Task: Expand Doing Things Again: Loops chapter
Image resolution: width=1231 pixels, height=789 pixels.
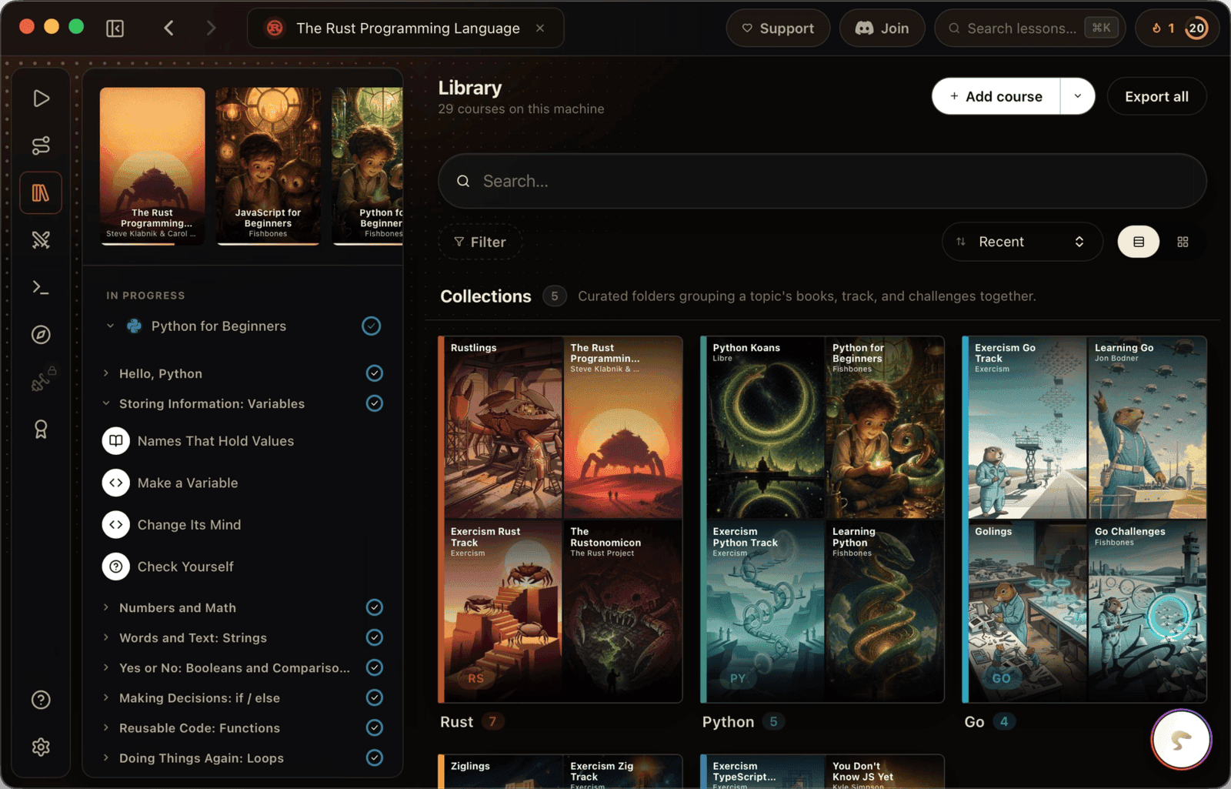Action: point(106,757)
